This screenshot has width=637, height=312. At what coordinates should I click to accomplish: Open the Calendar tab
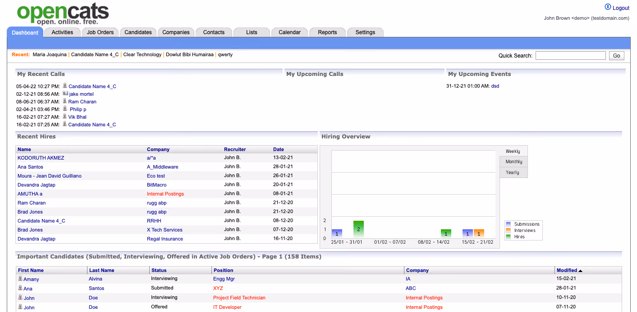pyautogui.click(x=289, y=32)
